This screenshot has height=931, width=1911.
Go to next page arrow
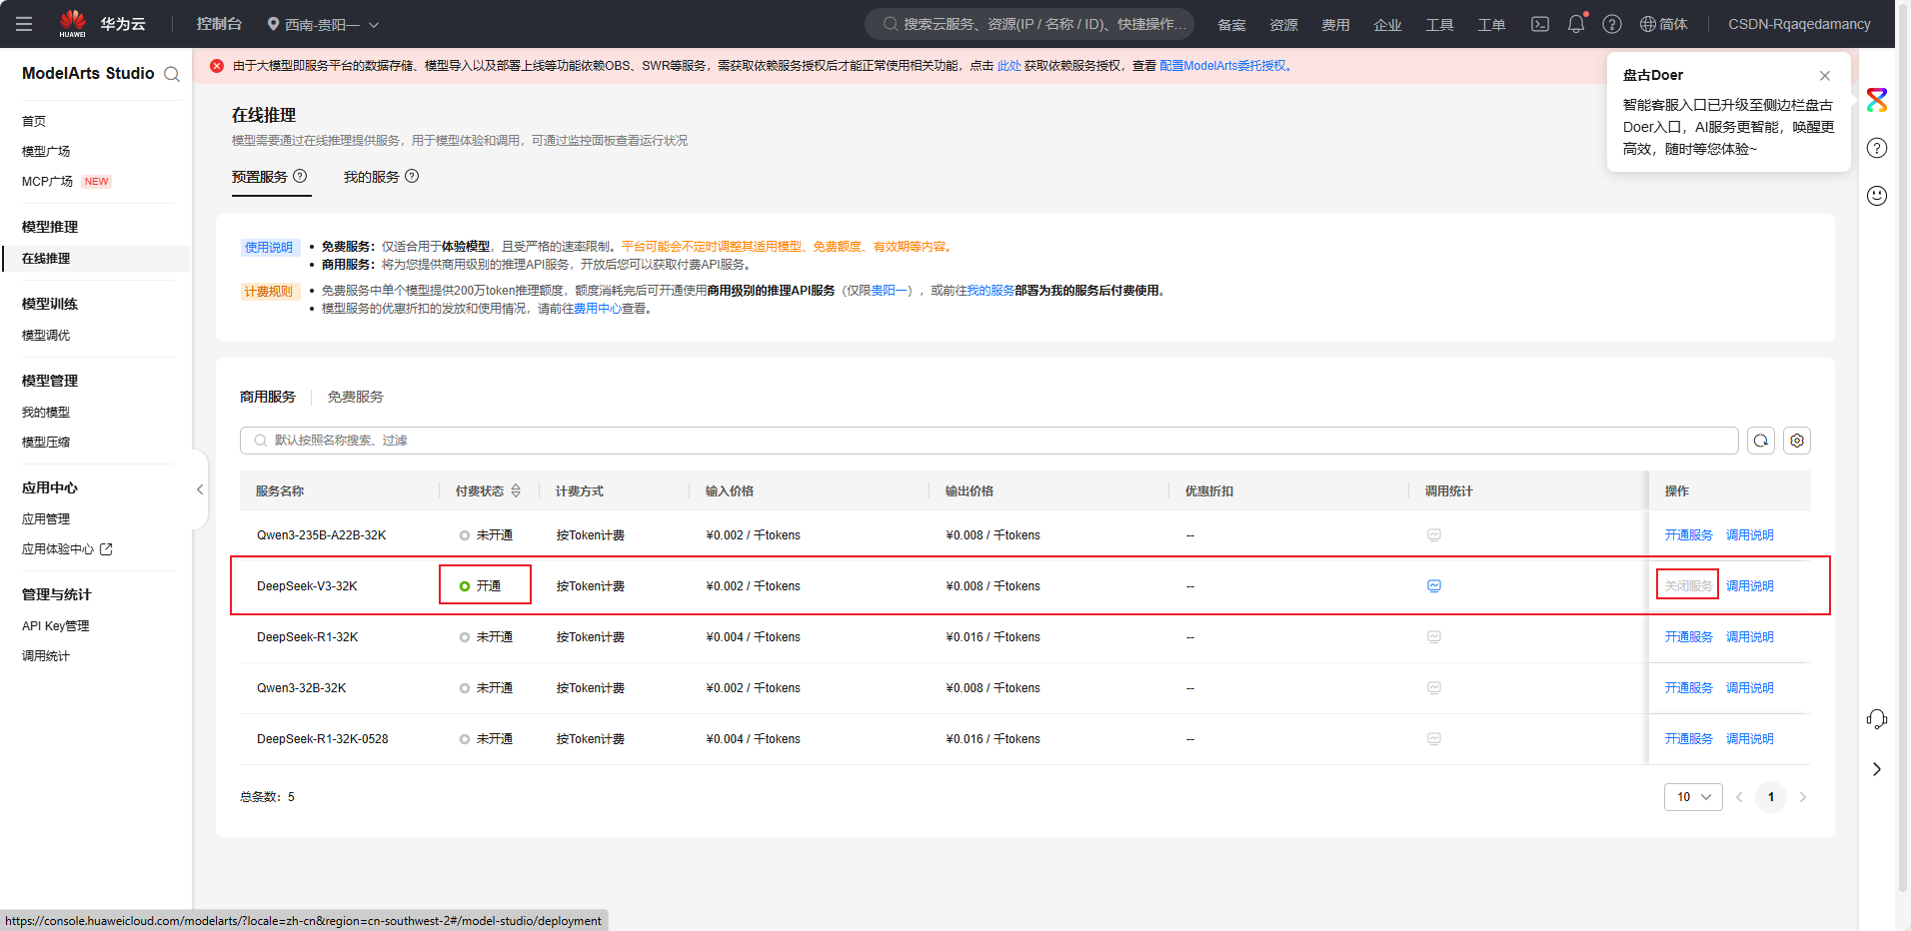pyautogui.click(x=1803, y=797)
